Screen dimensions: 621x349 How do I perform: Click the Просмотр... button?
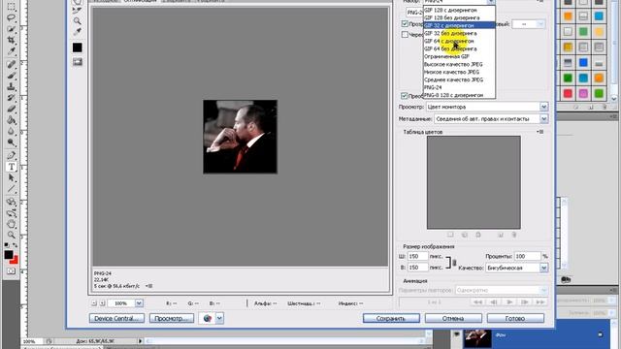(172, 318)
